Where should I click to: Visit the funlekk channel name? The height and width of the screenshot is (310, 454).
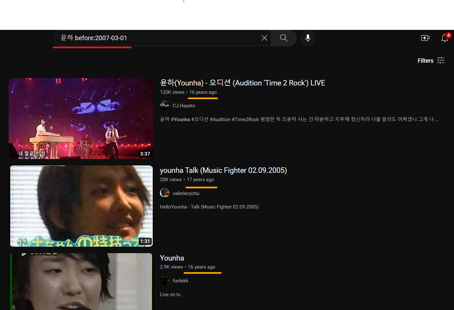click(x=181, y=280)
